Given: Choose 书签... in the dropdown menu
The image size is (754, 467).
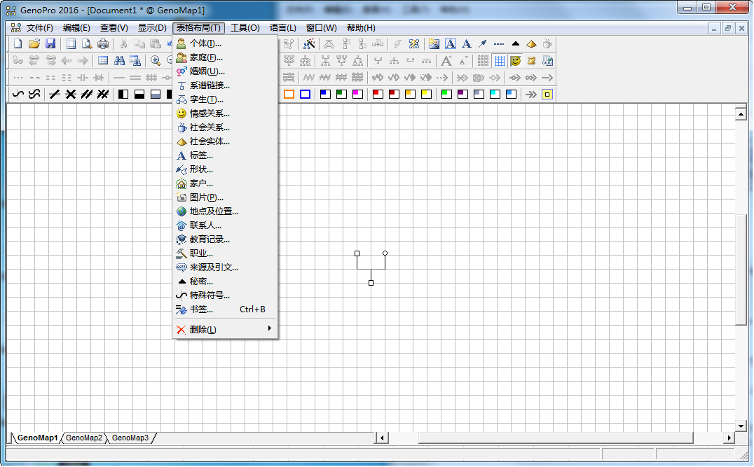Looking at the screenshot, I should point(201,309).
